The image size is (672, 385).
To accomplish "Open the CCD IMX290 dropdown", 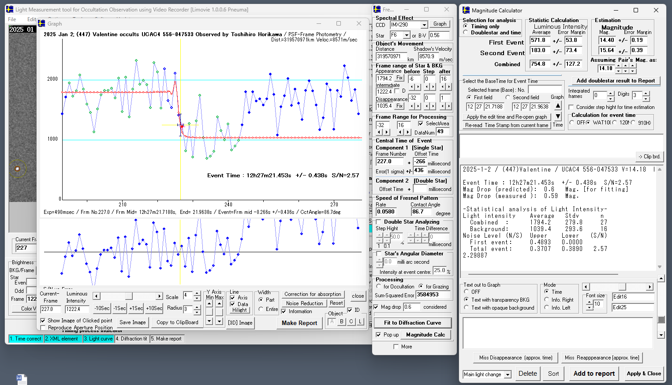I will (424, 25).
